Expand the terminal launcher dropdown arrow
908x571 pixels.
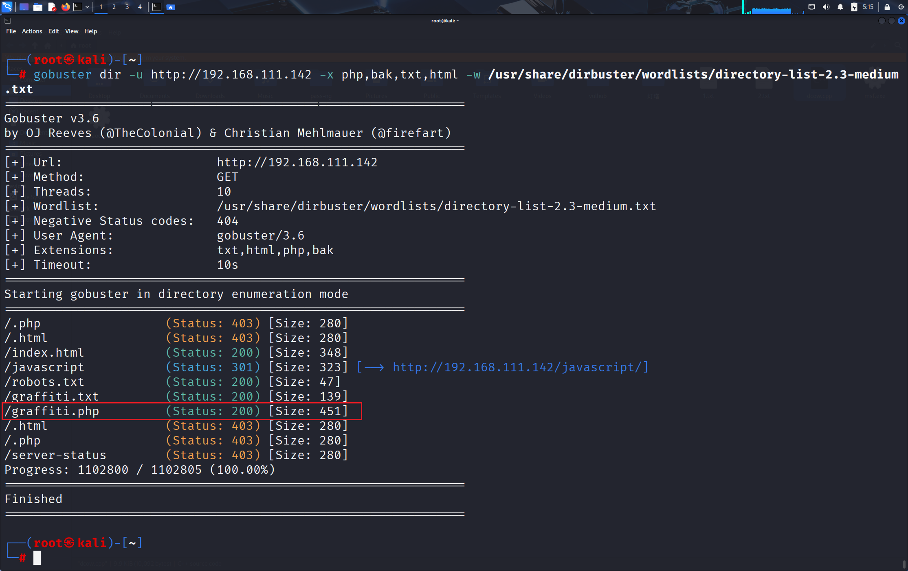[x=87, y=7]
